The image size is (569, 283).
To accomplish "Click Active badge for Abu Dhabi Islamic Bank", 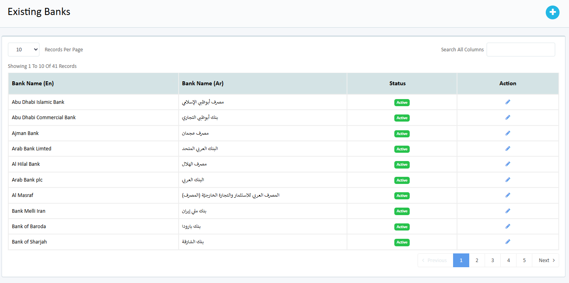I will pyautogui.click(x=402, y=103).
